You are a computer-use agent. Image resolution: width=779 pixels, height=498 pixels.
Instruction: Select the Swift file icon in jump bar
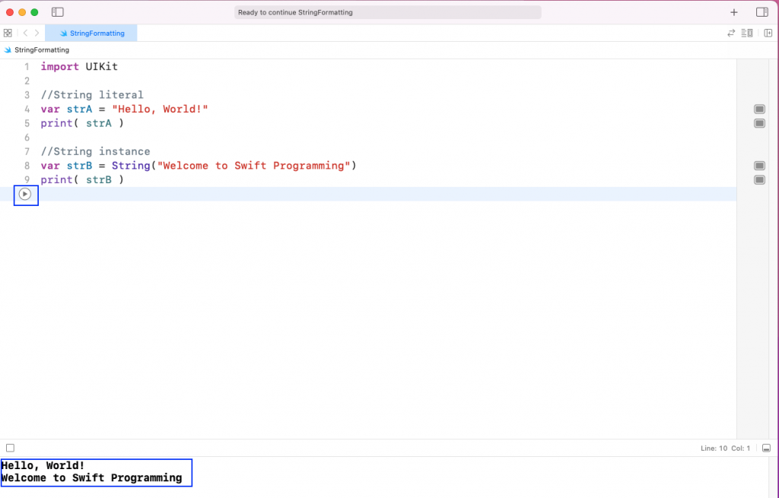tap(8, 49)
